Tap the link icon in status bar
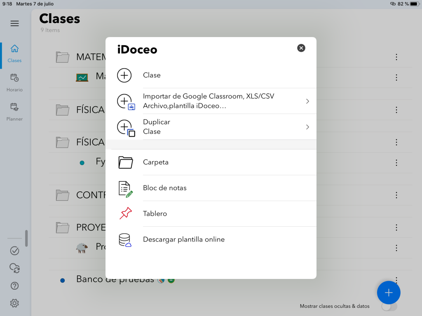The width and height of the screenshot is (422, 316). click(x=393, y=4)
